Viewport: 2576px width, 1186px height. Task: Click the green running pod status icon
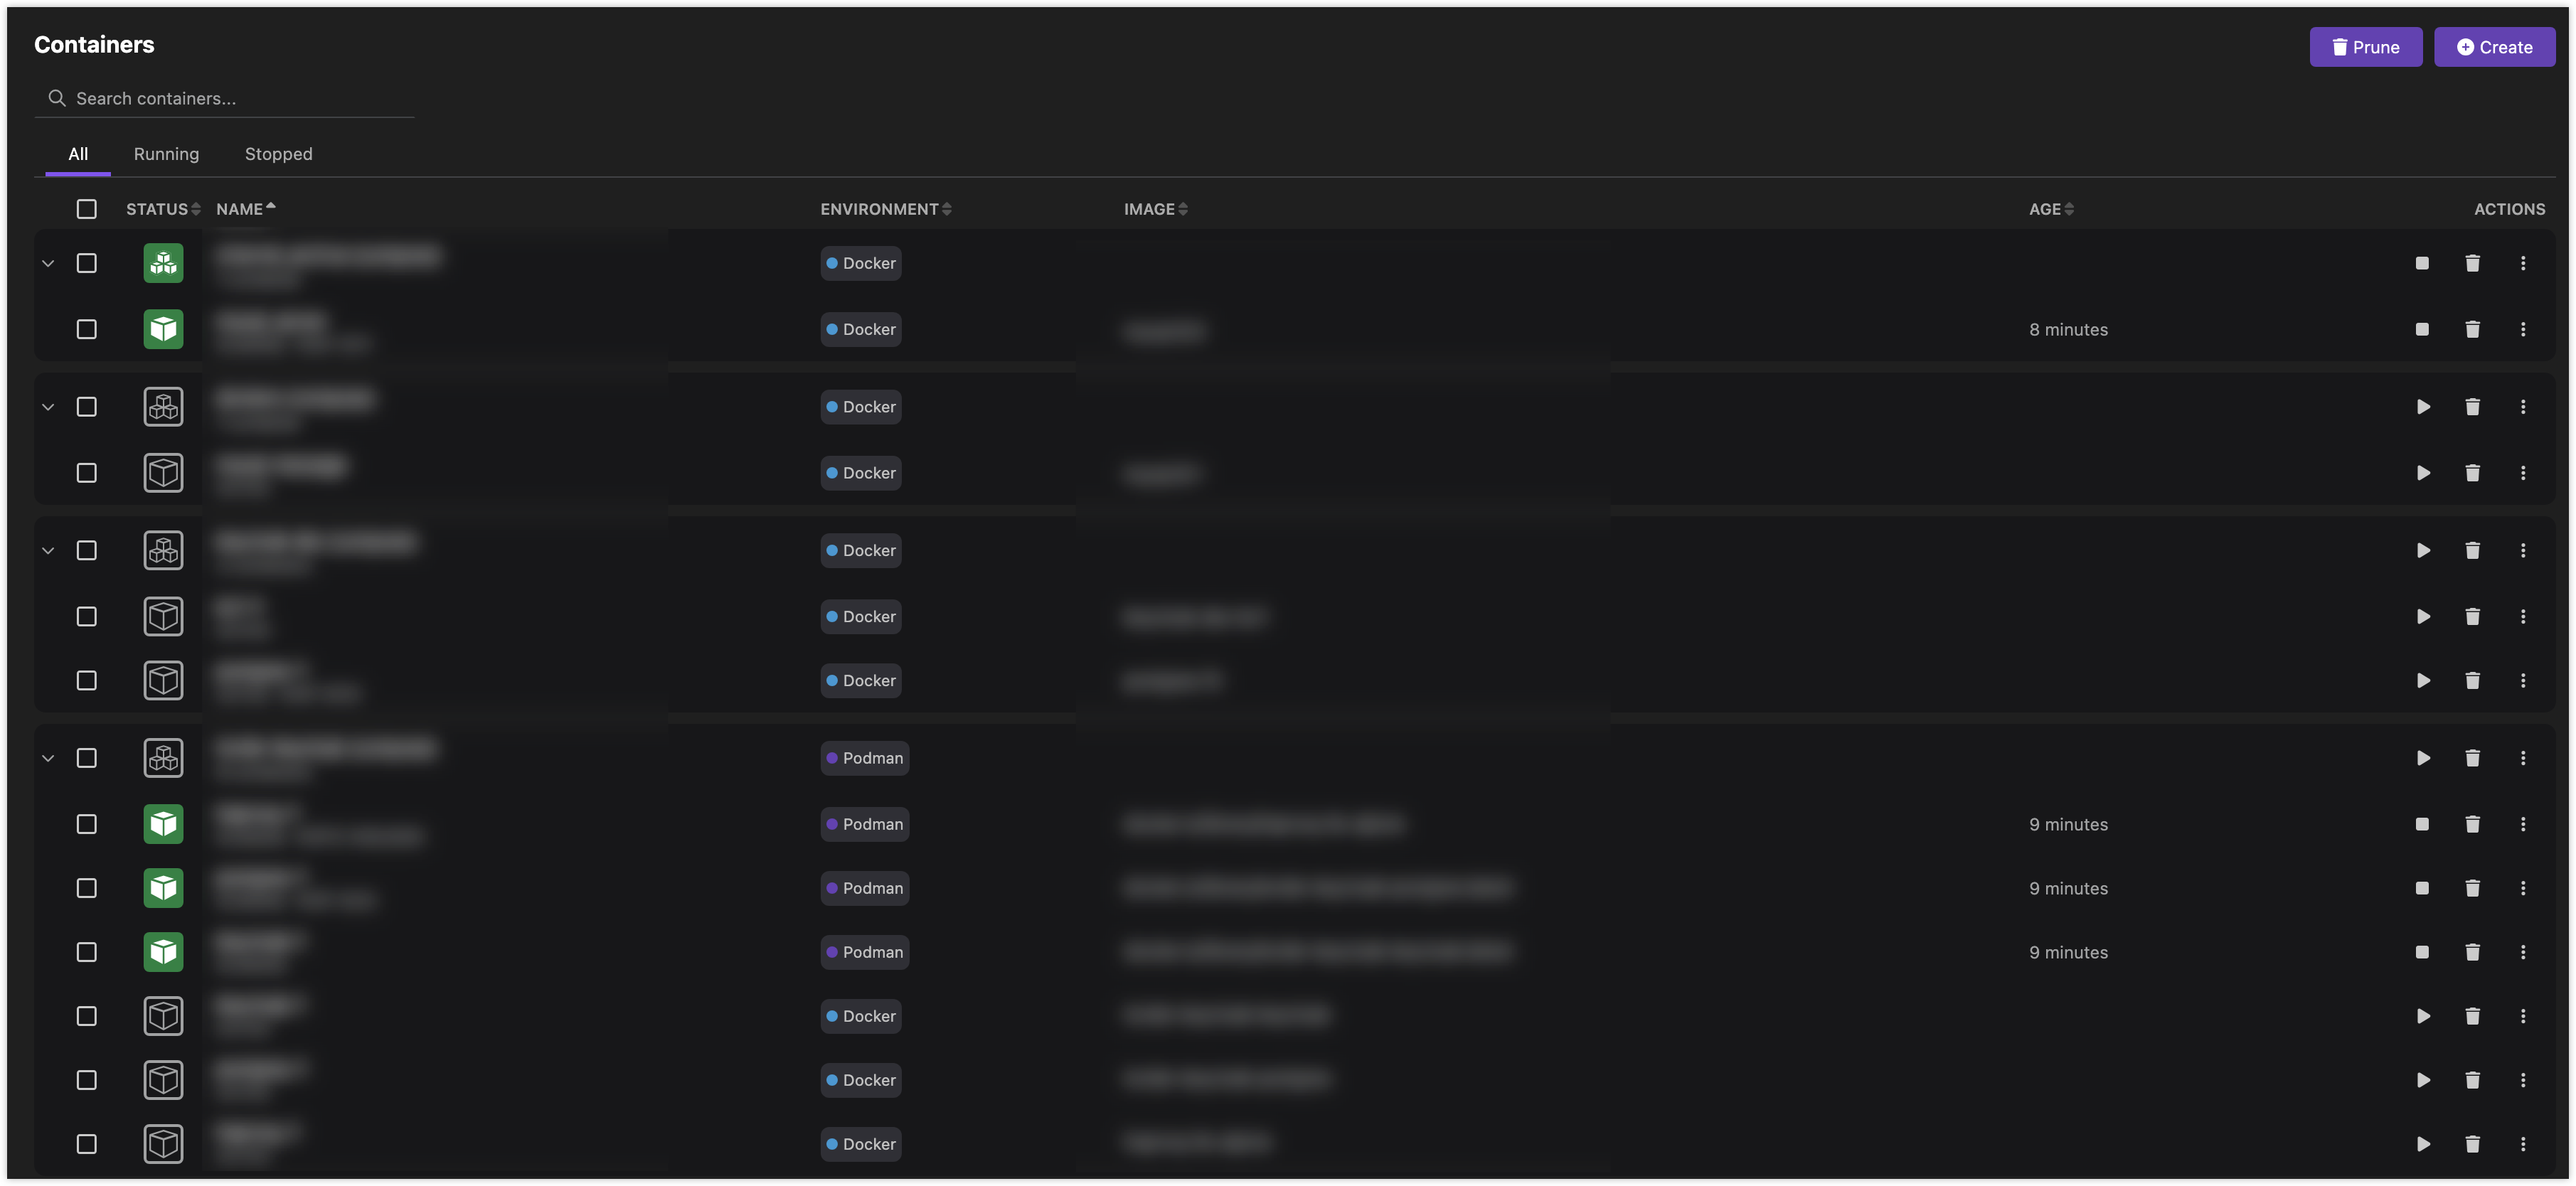(x=163, y=263)
